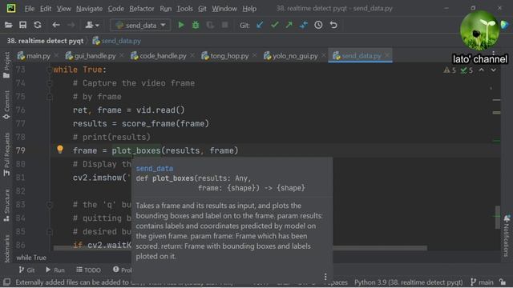Open the Code menu
Image resolution: width=513 pixels, height=288 pixels.
pos(115,9)
